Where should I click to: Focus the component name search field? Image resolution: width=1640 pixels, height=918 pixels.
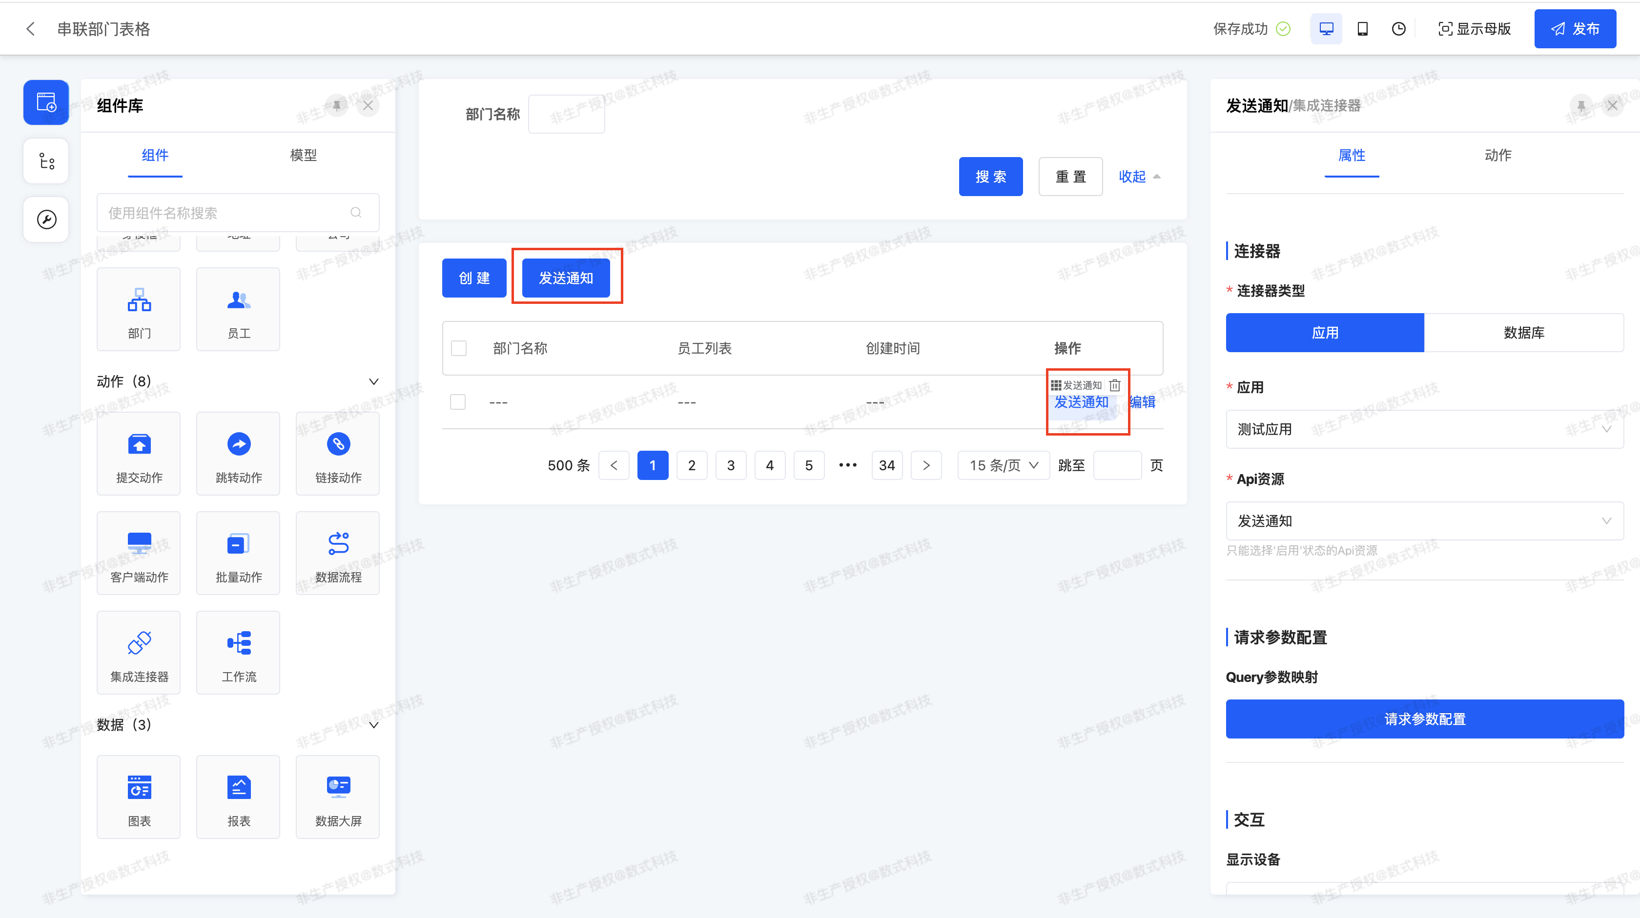(238, 213)
